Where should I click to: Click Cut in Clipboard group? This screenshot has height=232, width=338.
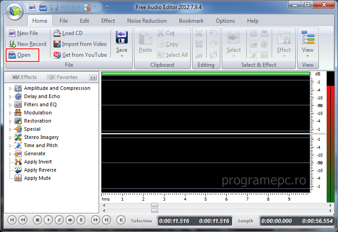click(166, 33)
